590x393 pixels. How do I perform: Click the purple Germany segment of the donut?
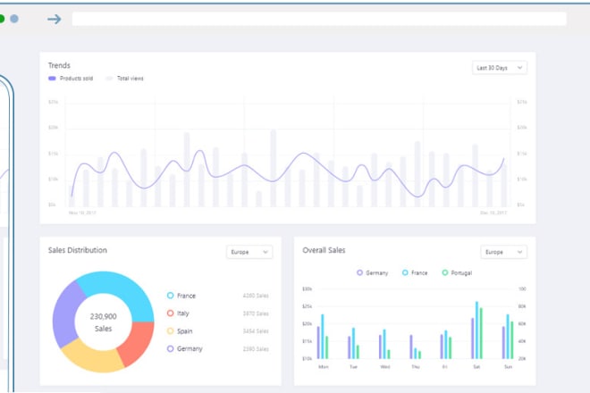pos(66,314)
